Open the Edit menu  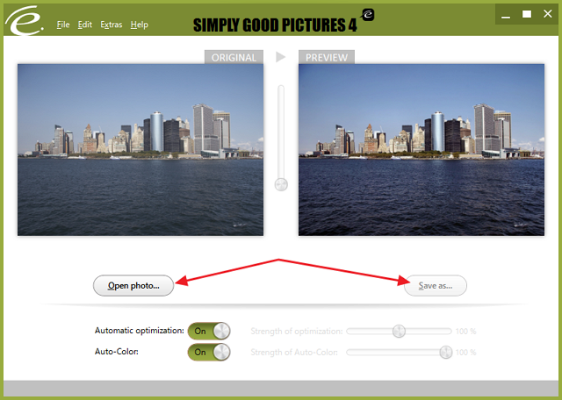[84, 25]
